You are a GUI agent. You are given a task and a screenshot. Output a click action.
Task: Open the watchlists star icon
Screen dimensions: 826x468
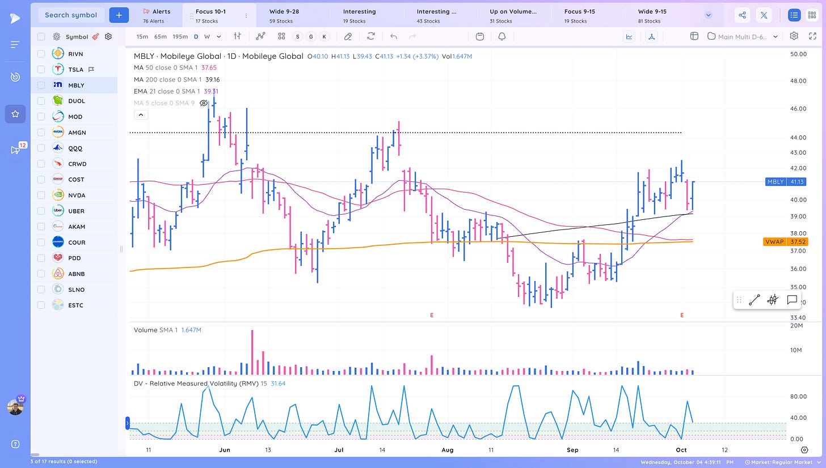15,114
